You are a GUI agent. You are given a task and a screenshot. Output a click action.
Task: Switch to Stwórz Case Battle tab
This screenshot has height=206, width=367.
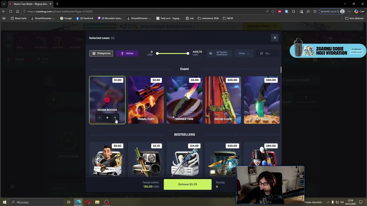[30, 4]
